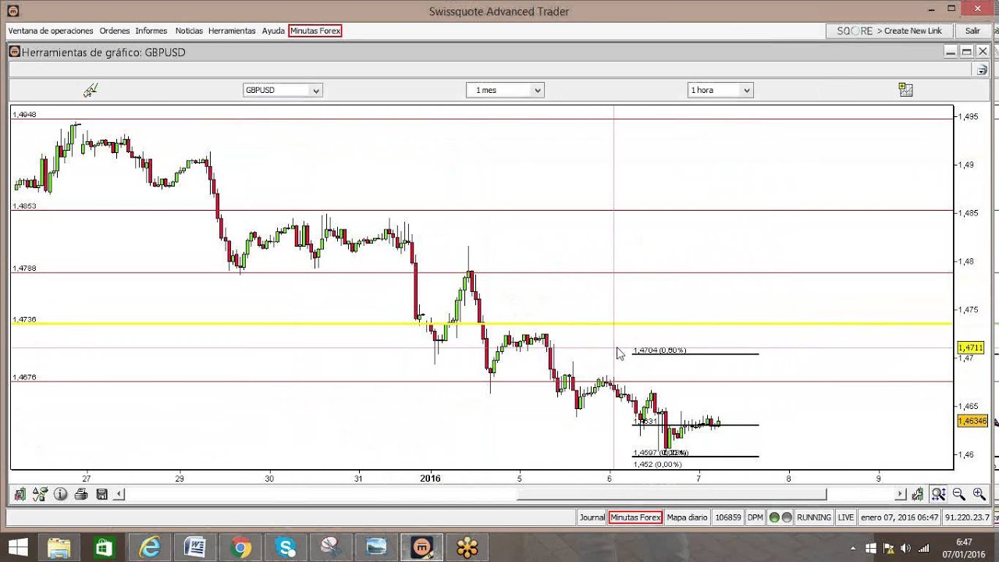999x562 pixels.
Task: Click account number 106859
Action: [728, 518]
